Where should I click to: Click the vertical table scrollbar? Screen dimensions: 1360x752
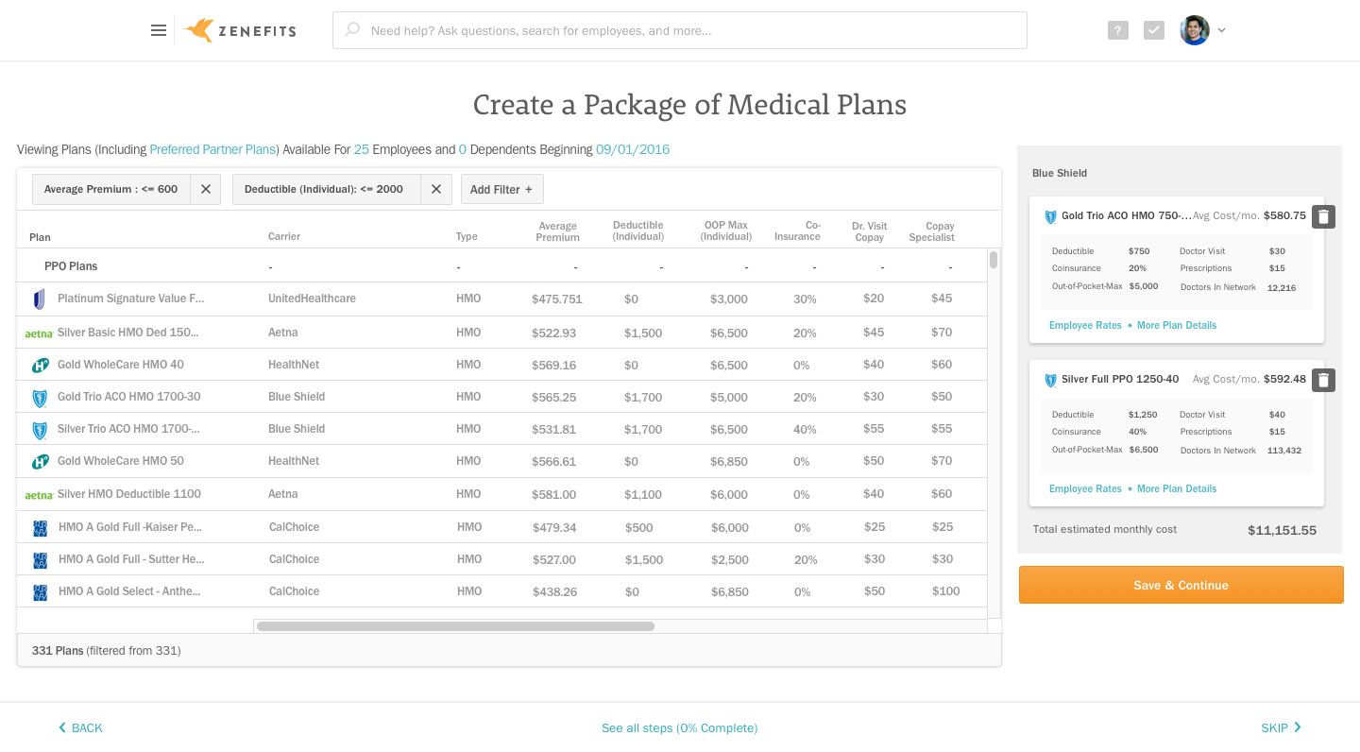[994, 260]
